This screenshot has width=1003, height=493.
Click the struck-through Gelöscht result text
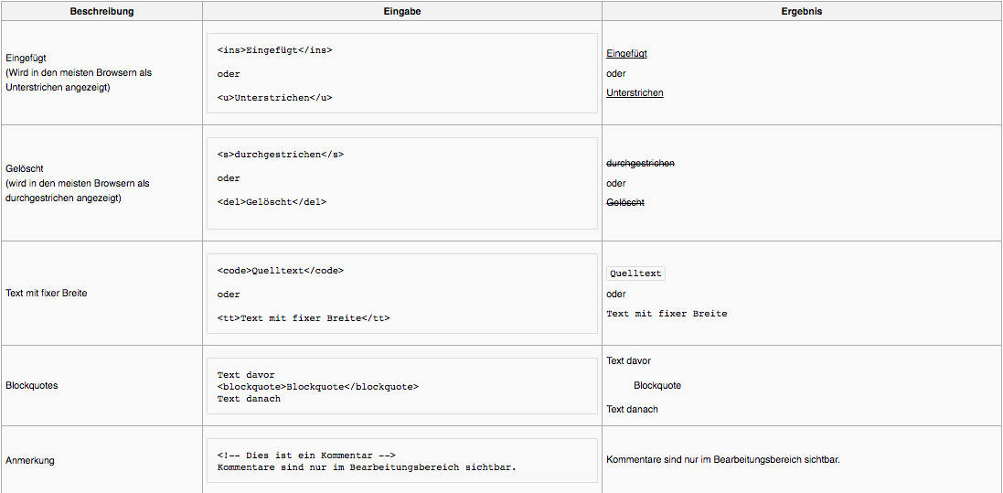[x=625, y=202]
